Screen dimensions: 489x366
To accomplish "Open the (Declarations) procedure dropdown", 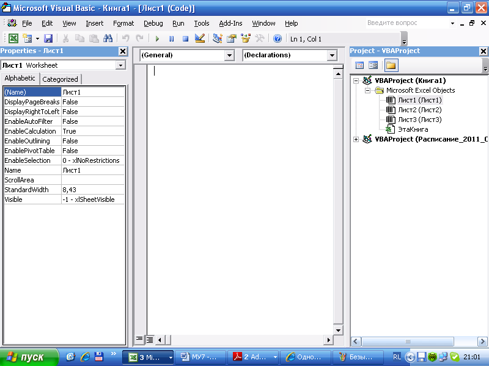I will [332, 56].
